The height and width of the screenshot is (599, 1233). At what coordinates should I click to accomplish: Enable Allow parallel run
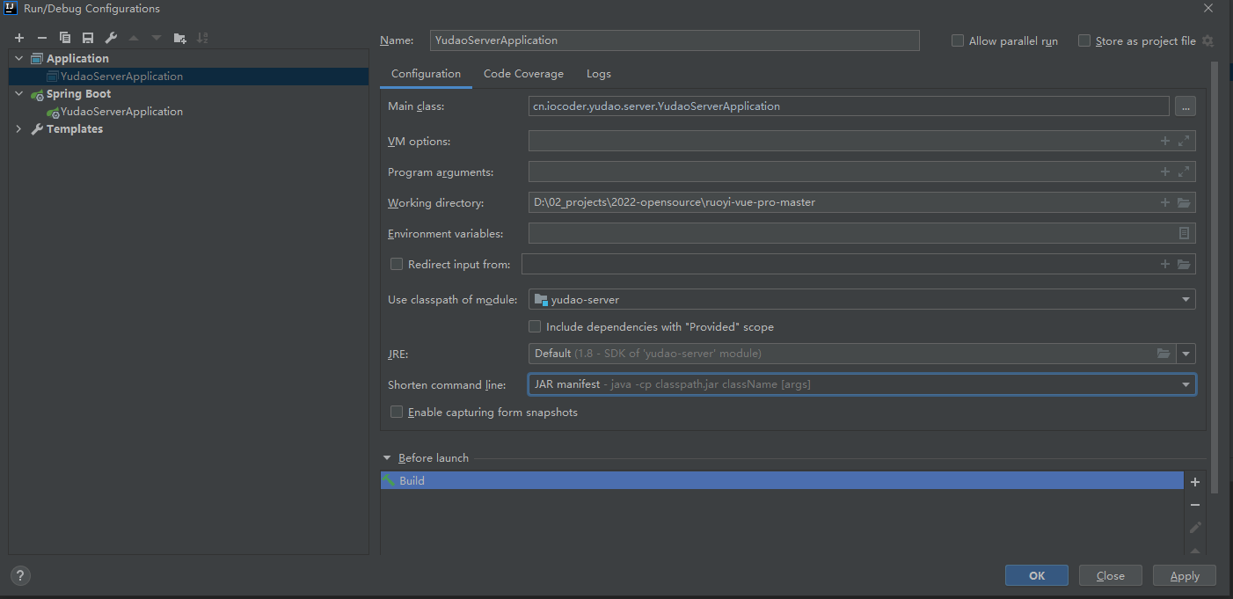(x=958, y=40)
